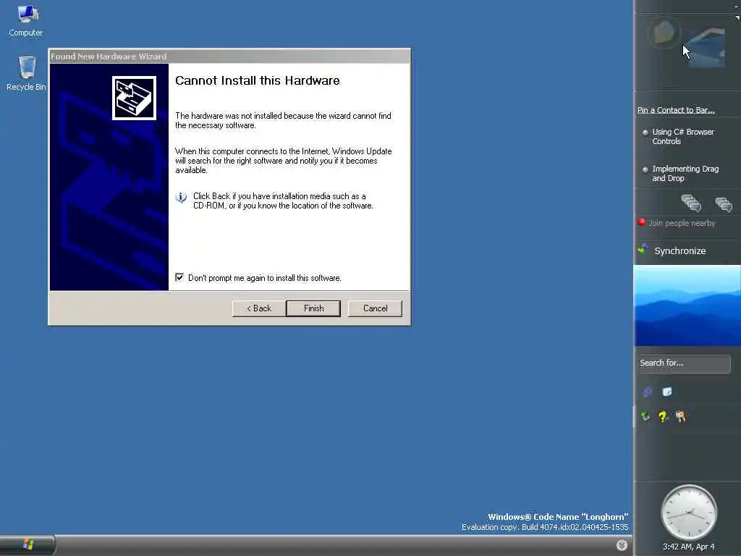This screenshot has height=556, width=741.
Task: Click the Join people nearby label
Action: pyautogui.click(x=682, y=223)
